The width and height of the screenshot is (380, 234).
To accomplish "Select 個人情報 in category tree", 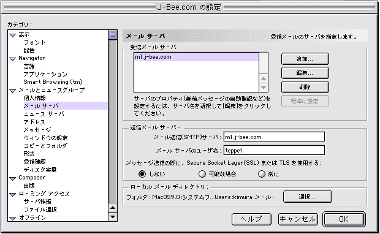I will point(35,98).
